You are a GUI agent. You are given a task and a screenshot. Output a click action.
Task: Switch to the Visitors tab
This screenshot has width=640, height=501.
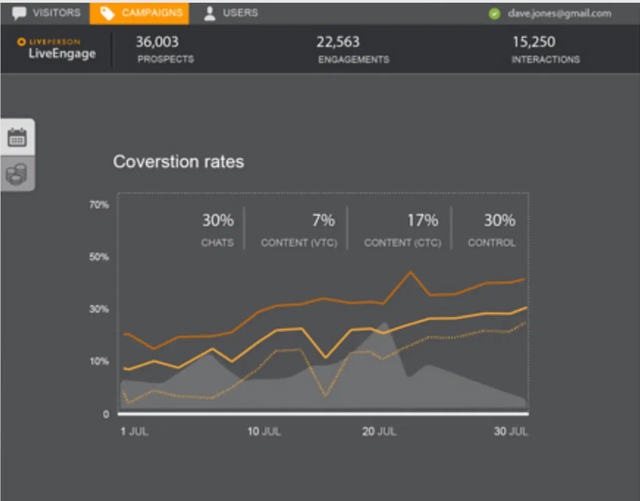pos(56,13)
